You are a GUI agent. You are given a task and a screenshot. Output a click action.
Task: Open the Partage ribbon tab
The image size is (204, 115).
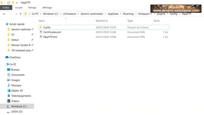(32, 8)
